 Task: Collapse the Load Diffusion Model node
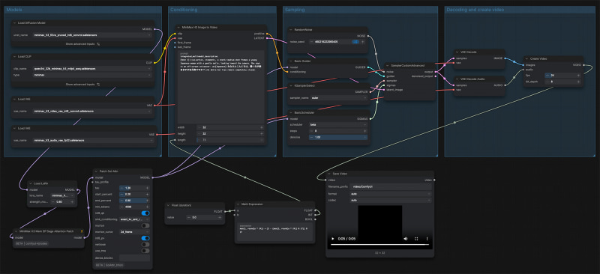(x=15, y=23)
